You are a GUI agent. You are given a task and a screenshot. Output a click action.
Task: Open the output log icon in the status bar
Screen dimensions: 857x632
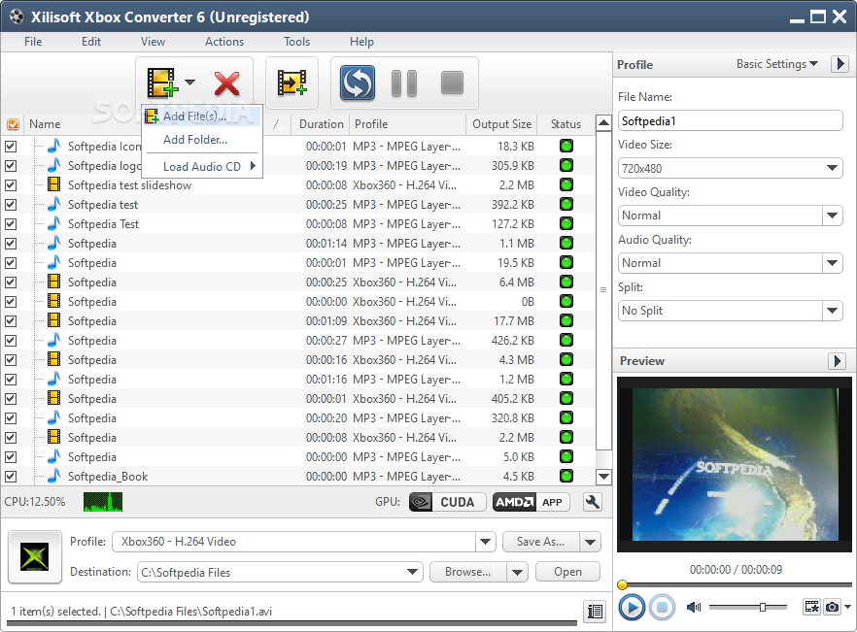pyautogui.click(x=595, y=612)
